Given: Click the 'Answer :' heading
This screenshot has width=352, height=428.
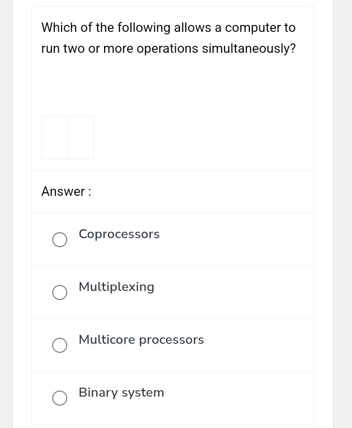Looking at the screenshot, I should pyautogui.click(x=66, y=191).
